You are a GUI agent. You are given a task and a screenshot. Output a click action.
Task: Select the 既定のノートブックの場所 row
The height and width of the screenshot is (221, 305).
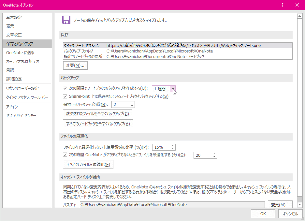point(178,57)
